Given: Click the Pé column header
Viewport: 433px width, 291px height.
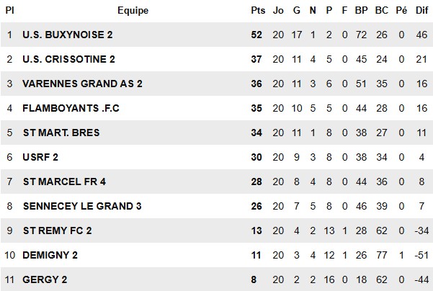Looking at the screenshot, I should [401, 11].
